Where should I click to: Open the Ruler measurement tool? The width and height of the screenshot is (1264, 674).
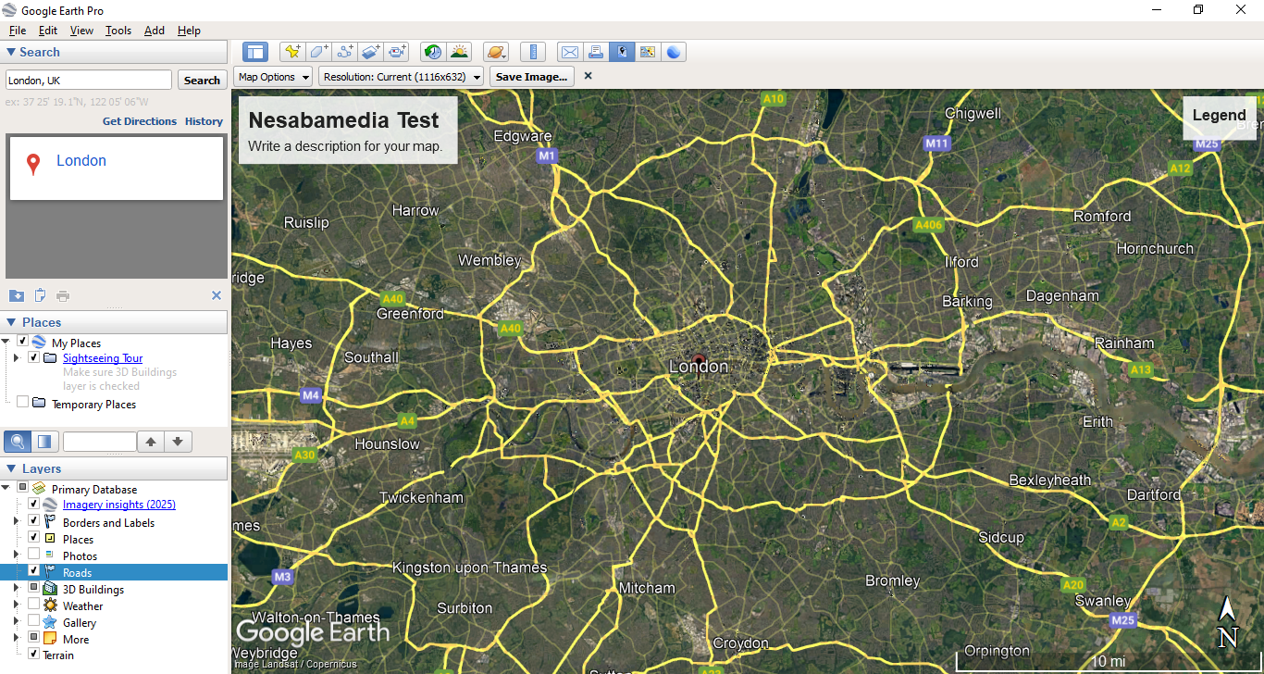pyautogui.click(x=532, y=52)
